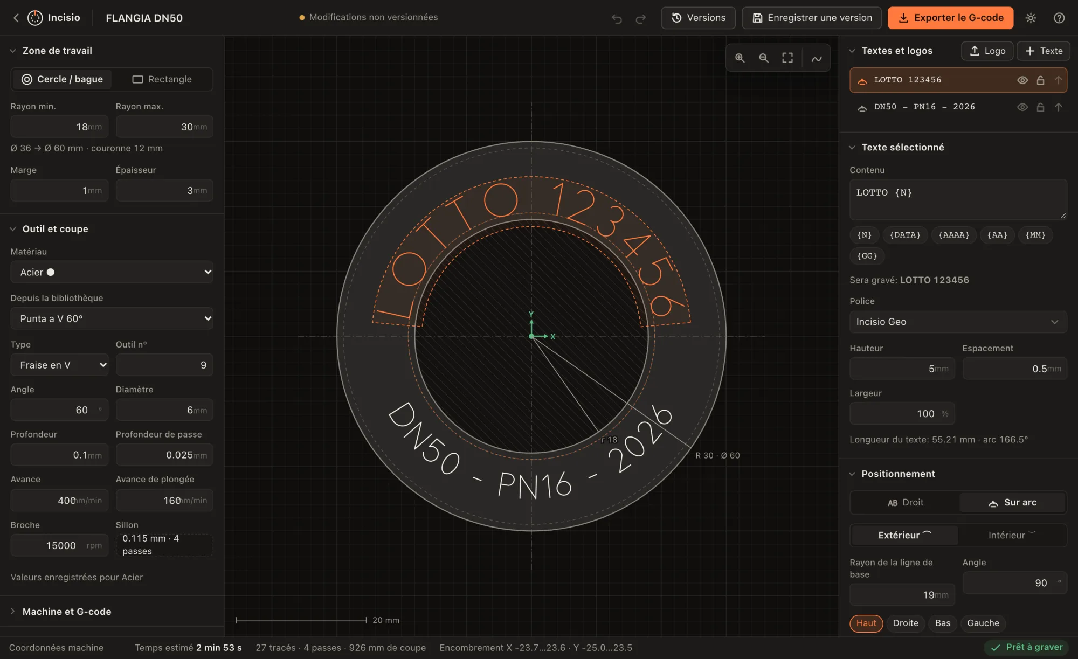Click the Rayon max. input field
Viewport: 1078px width, 659px height.
[x=164, y=127]
